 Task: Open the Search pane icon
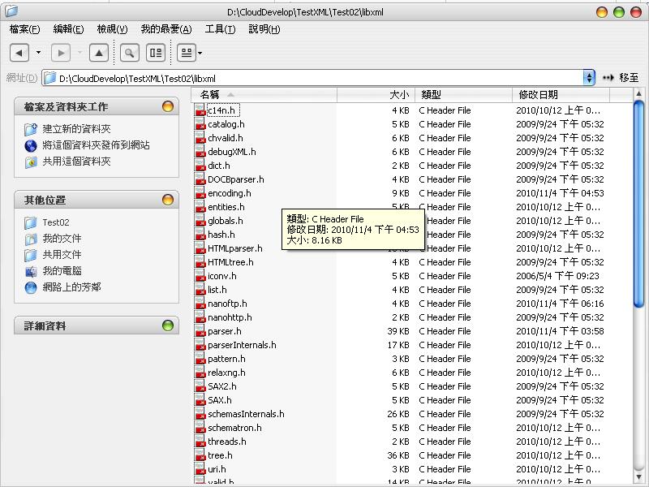point(128,50)
